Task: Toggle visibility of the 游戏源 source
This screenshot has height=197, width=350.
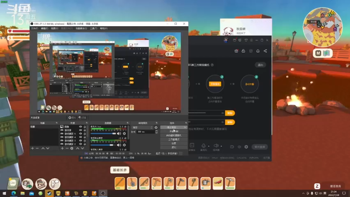Action: point(80,130)
